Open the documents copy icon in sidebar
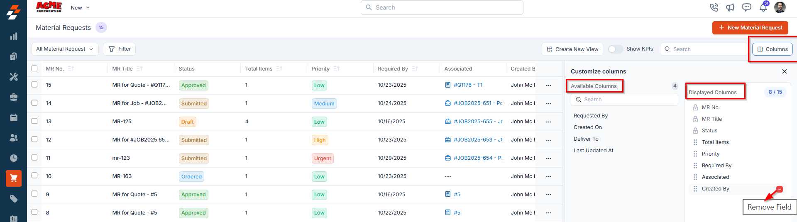This screenshot has width=797, height=222. click(14, 56)
